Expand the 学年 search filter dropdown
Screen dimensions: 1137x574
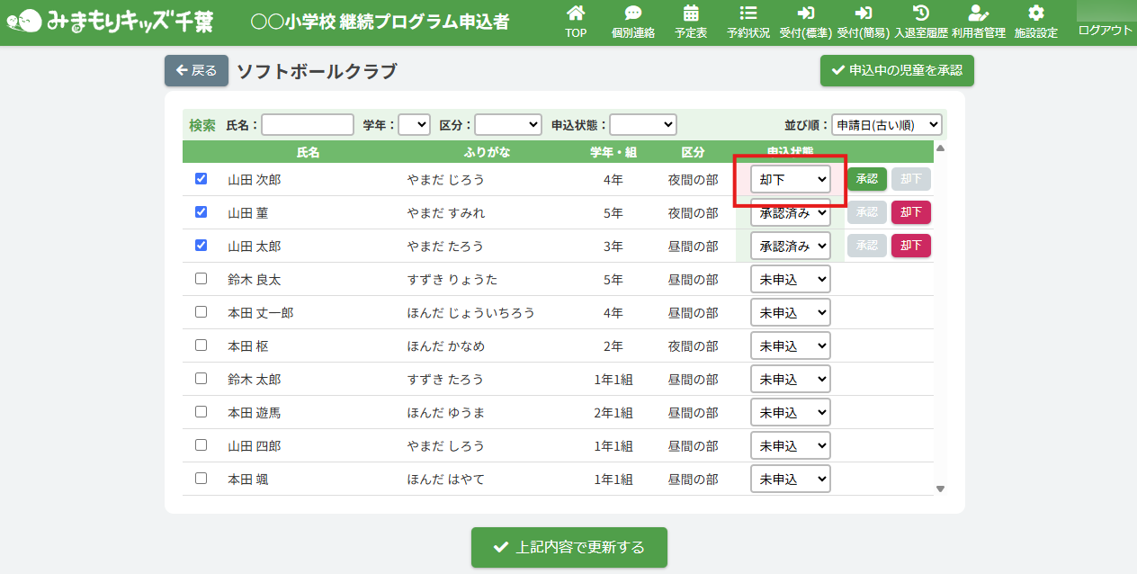(414, 125)
